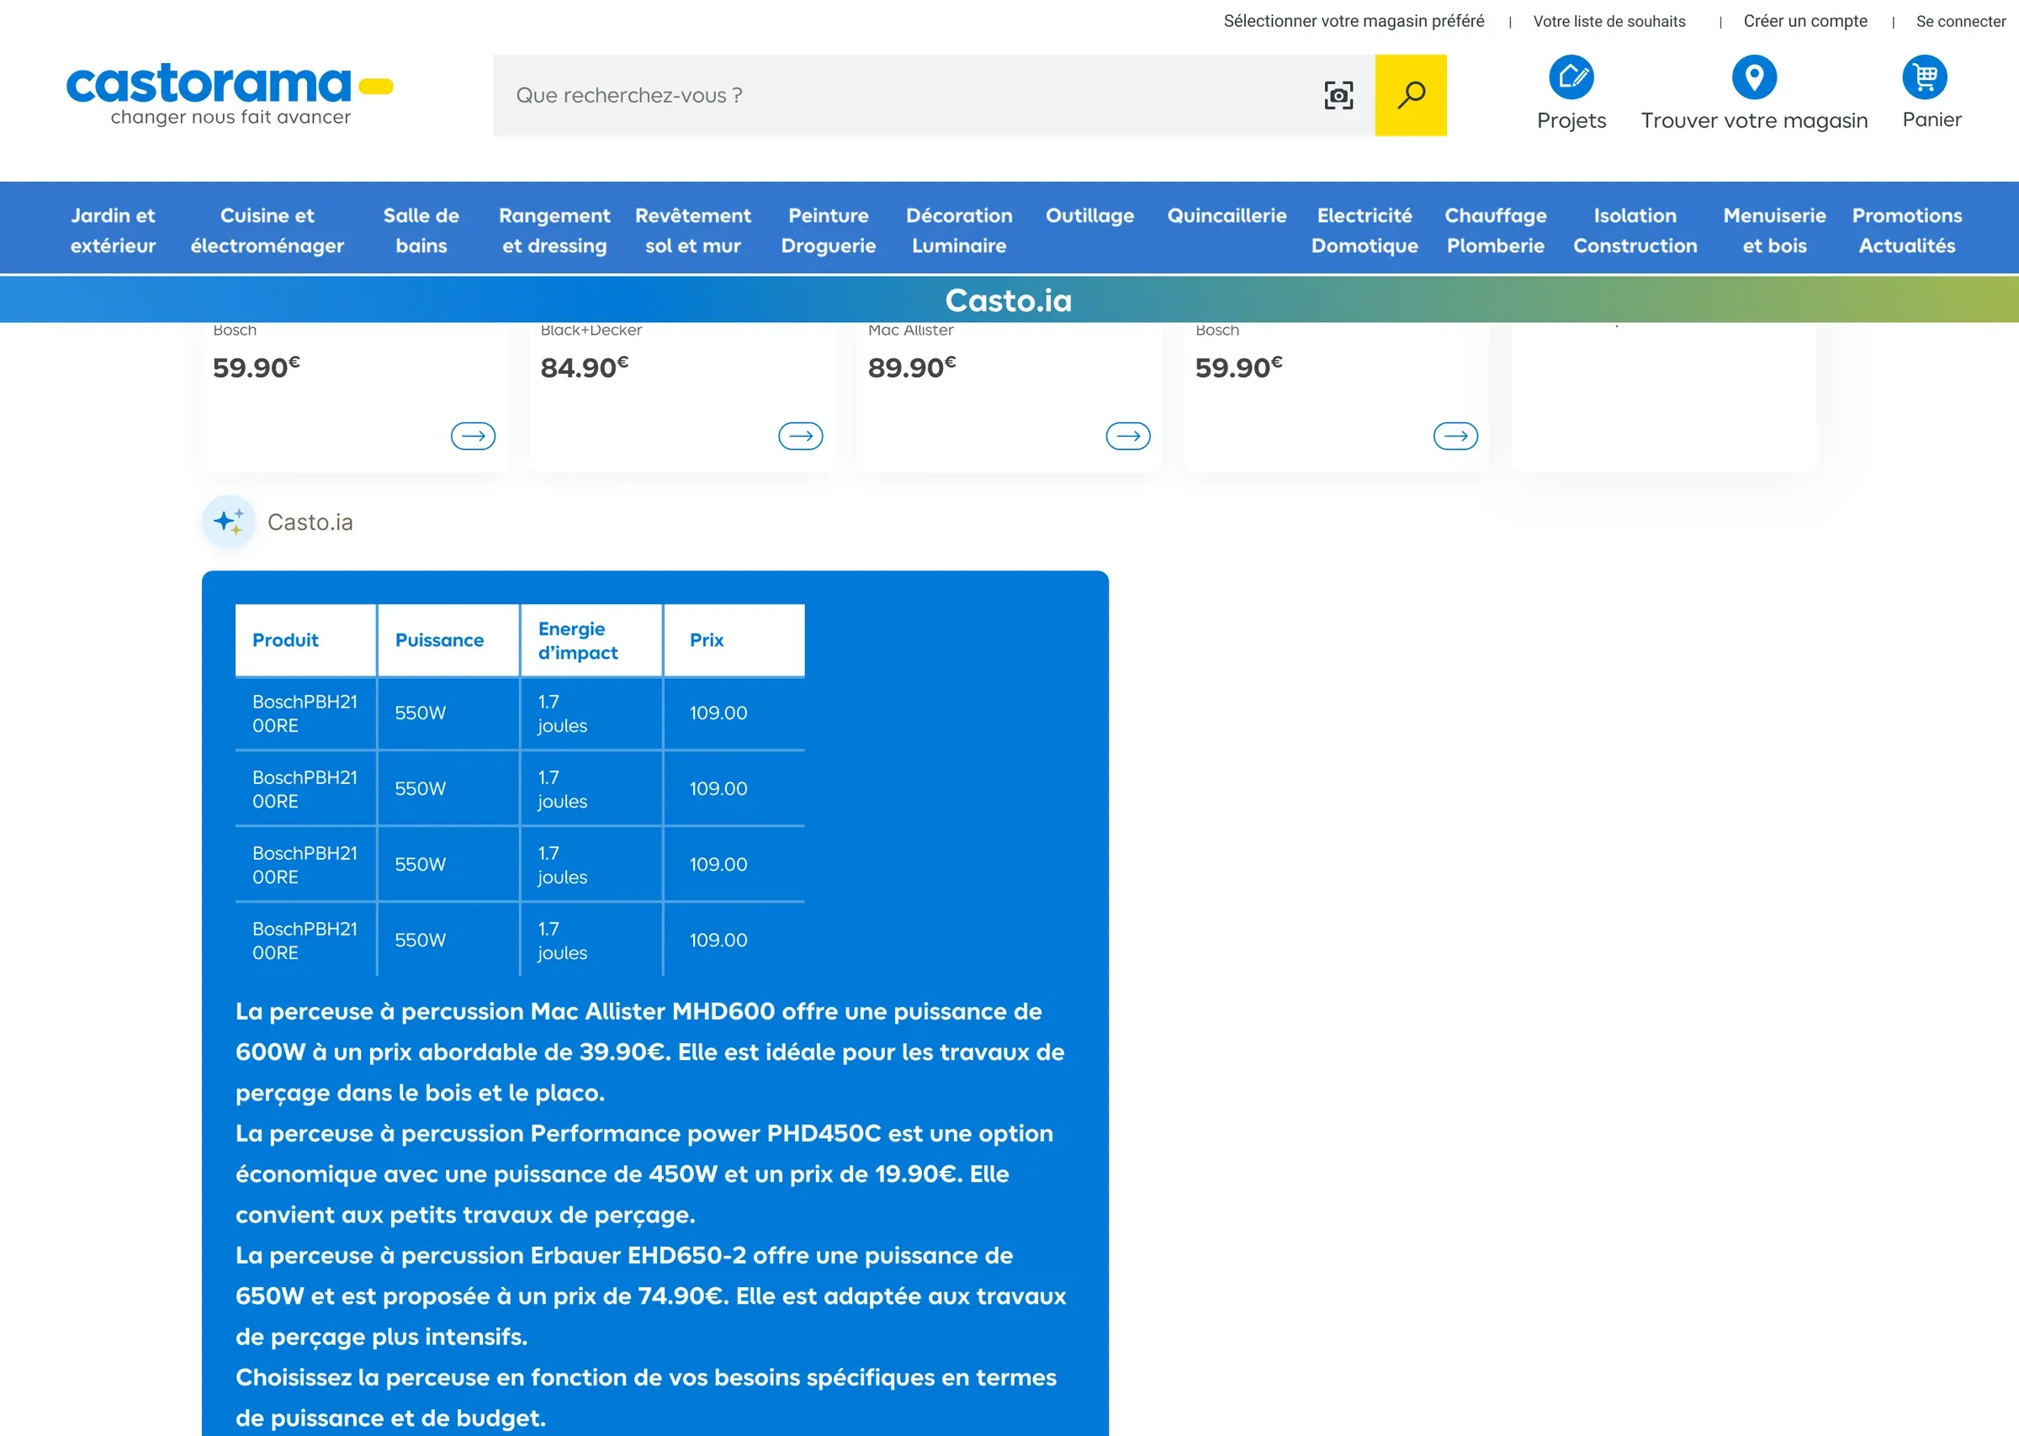
Task: Click the Castorama logo
Action: pyautogui.click(x=230, y=96)
